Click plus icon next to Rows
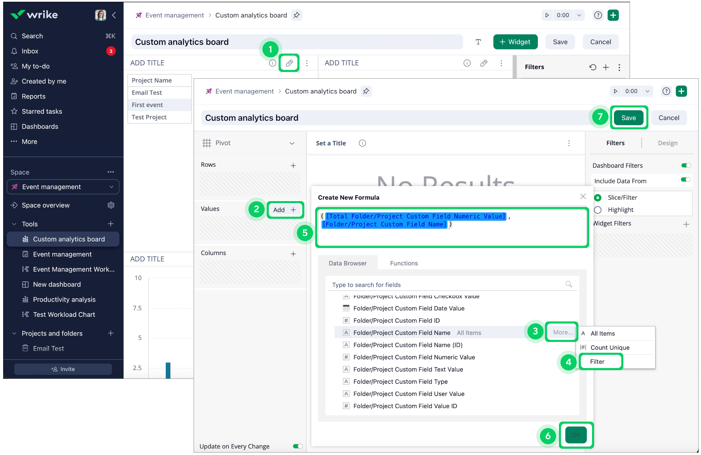 pyautogui.click(x=293, y=166)
